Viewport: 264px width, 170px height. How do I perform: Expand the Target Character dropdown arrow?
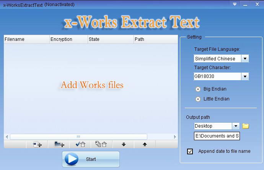pyautogui.click(x=245, y=76)
